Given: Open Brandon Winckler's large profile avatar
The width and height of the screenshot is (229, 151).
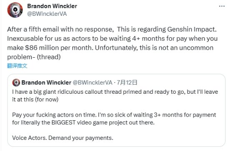Looking at the screenshot, I should pyautogui.click(x=15, y=10).
